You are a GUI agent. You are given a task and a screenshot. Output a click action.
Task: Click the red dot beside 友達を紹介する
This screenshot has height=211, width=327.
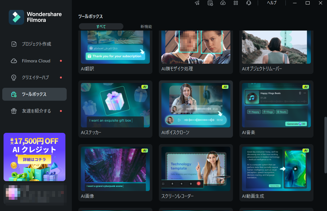coord(61,111)
